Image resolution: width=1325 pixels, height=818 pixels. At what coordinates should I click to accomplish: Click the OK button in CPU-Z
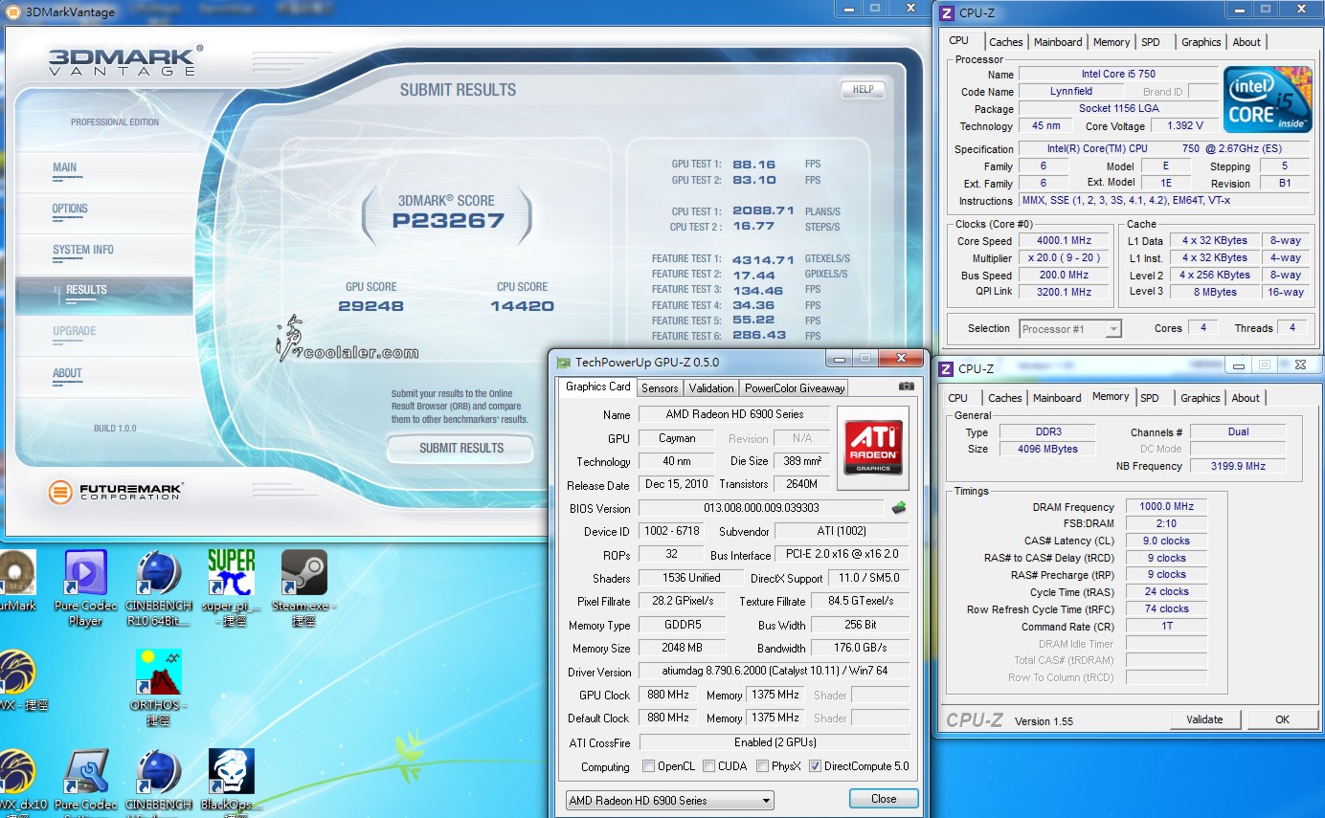coord(1282,719)
